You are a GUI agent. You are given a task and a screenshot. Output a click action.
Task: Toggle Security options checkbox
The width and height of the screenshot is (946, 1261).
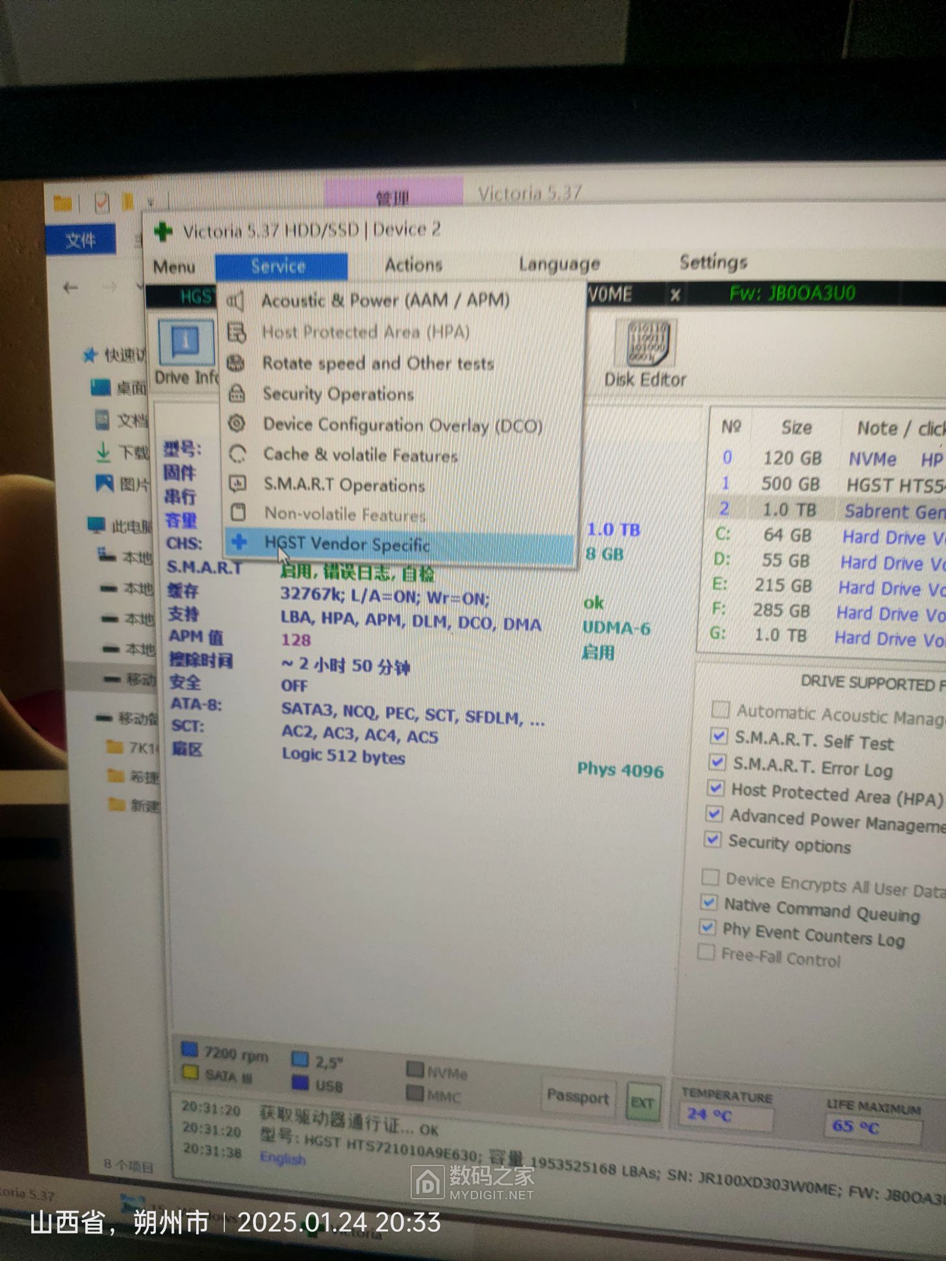(x=712, y=839)
